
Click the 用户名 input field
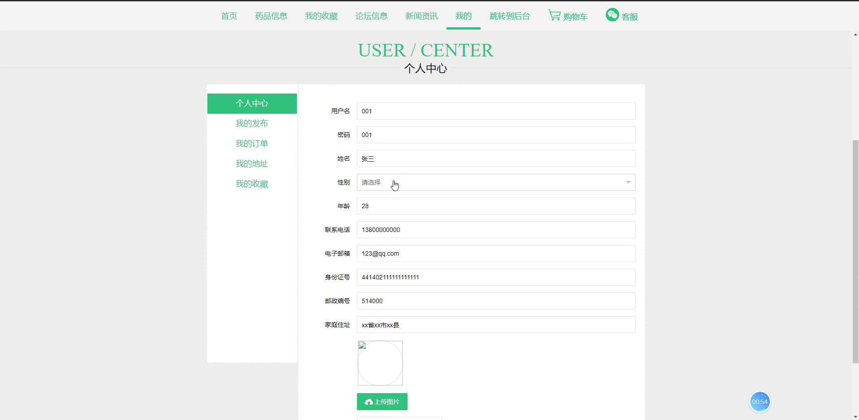point(496,111)
